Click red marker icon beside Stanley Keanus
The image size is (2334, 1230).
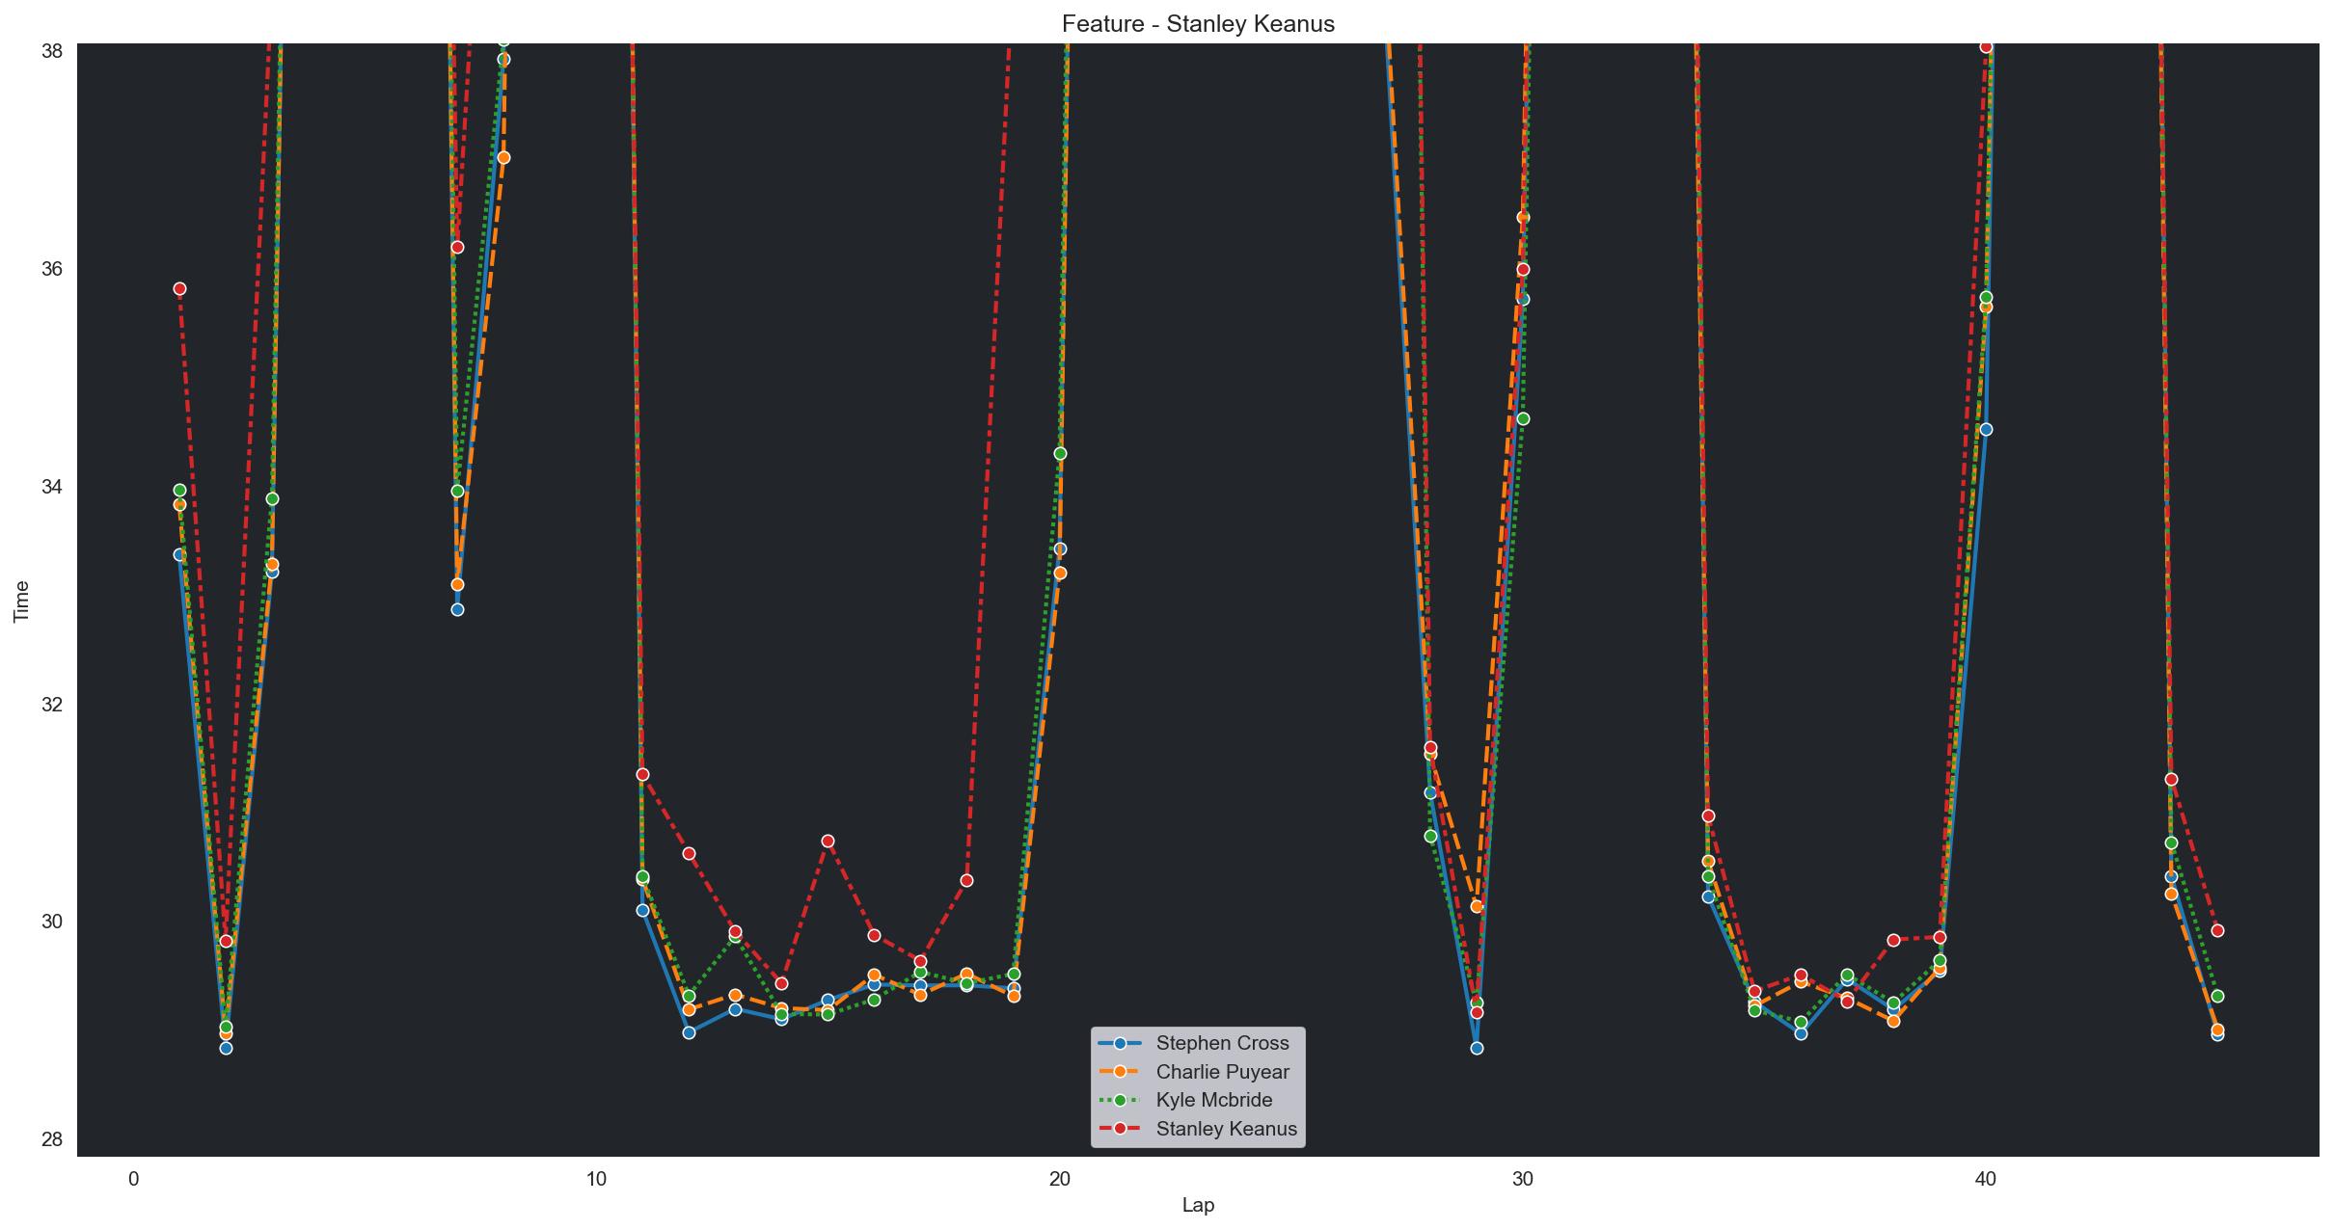[x=1120, y=1129]
